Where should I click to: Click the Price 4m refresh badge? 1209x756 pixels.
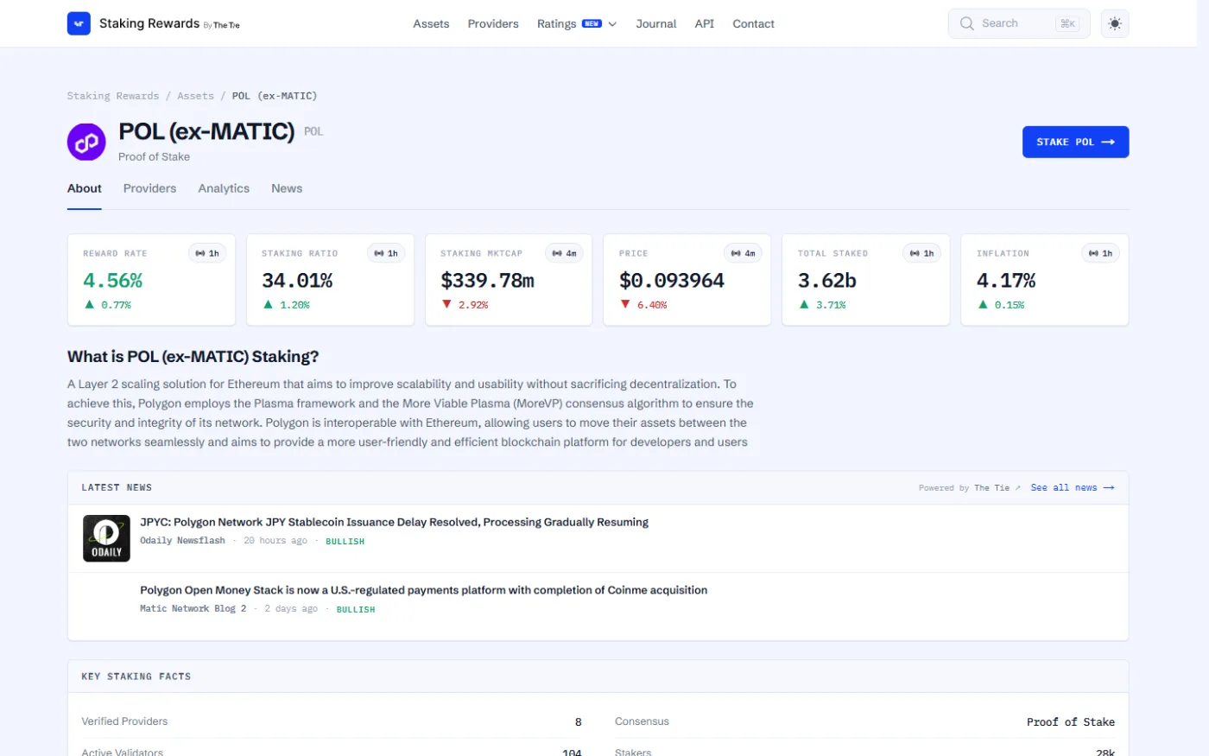743,253
